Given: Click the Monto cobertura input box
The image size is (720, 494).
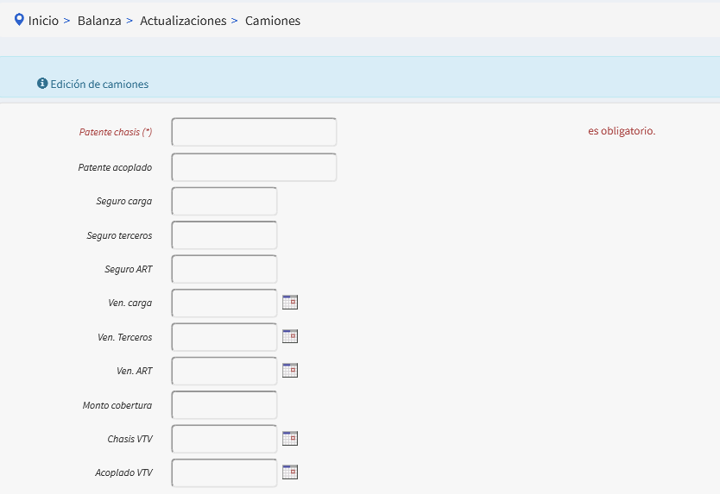Looking at the screenshot, I should pyautogui.click(x=224, y=405).
